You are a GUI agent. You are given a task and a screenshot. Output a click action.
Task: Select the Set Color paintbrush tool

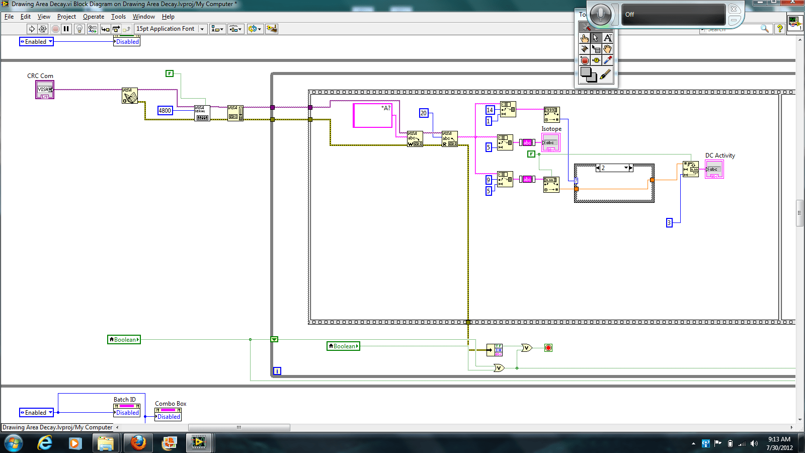[x=606, y=75]
